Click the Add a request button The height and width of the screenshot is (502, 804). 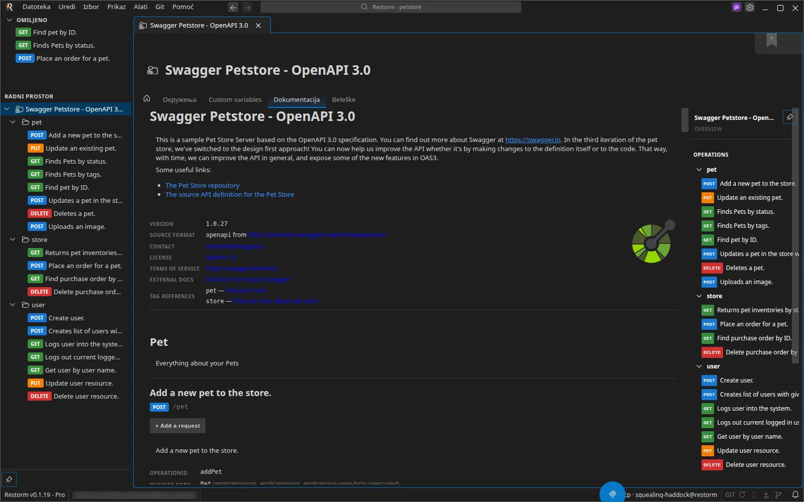(x=177, y=426)
